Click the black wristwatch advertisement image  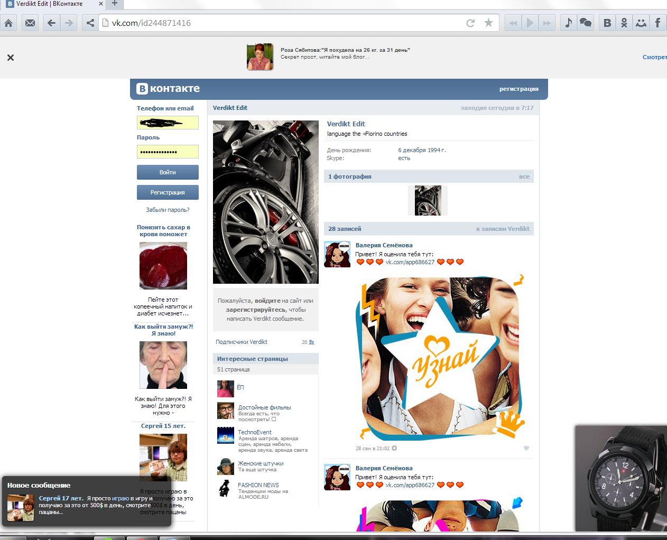(x=621, y=478)
